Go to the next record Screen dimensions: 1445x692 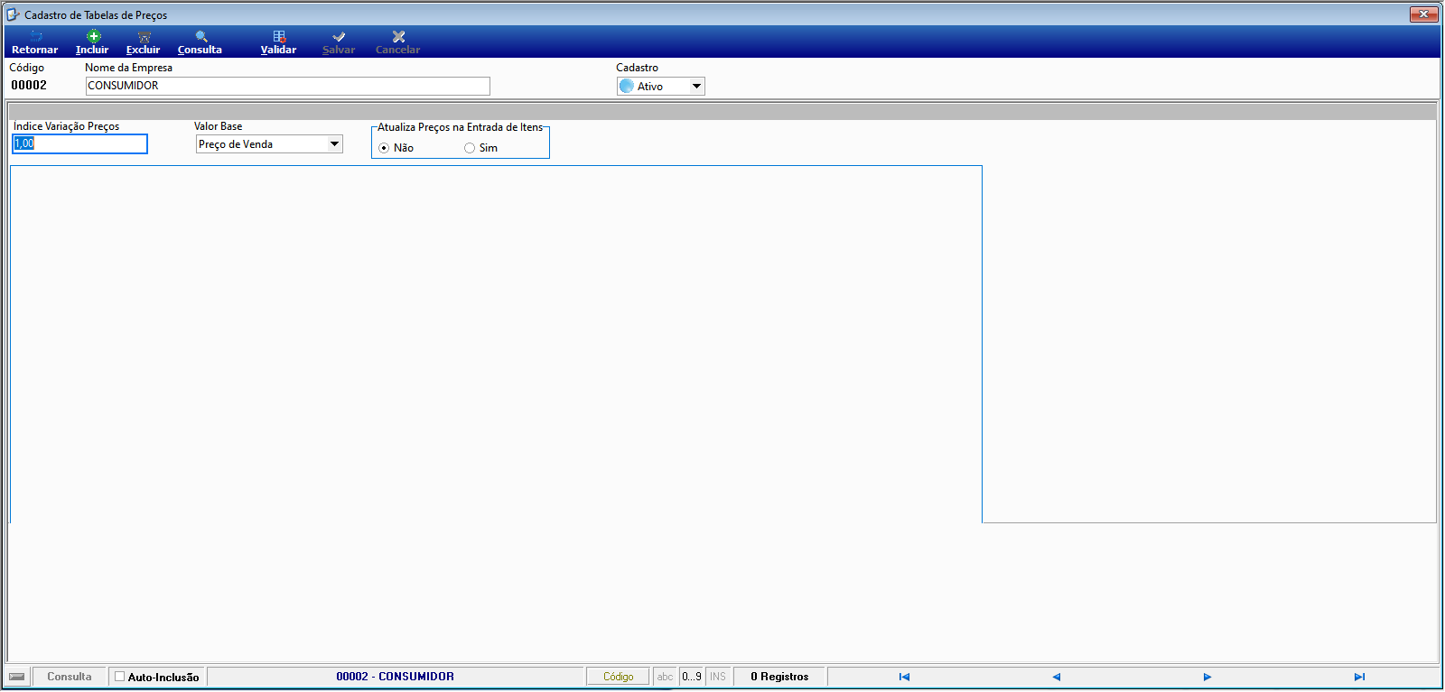1207,677
